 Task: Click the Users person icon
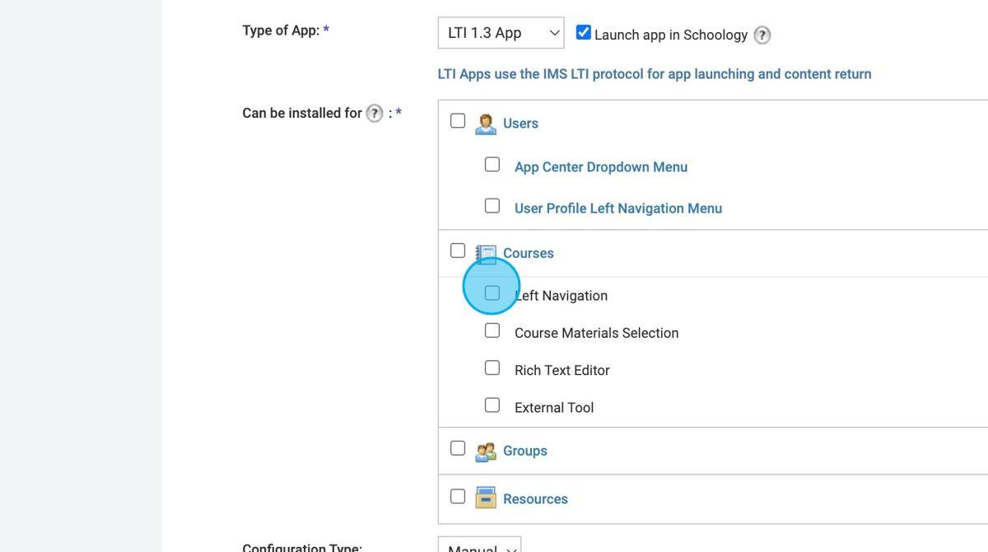click(485, 122)
